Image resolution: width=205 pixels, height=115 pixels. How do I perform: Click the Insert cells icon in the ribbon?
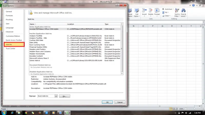pos(144,10)
